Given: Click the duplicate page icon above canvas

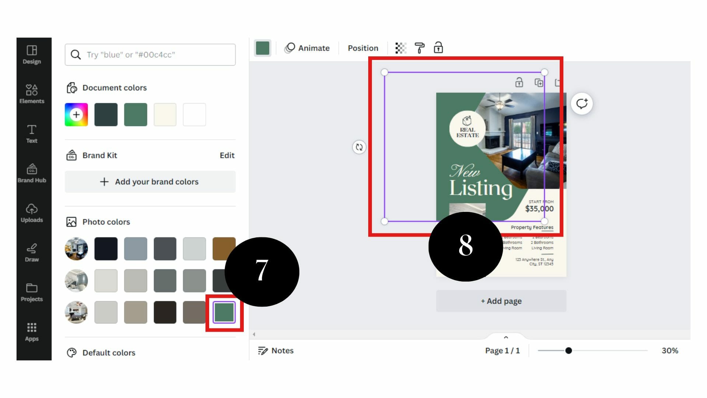Looking at the screenshot, I should point(539,83).
